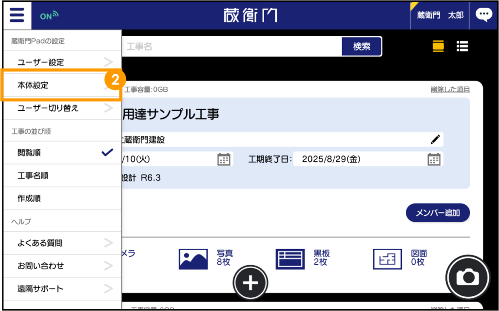This screenshot has width=499, height=311.
Task: Close the hamburger menu icon
Action: 17,15
